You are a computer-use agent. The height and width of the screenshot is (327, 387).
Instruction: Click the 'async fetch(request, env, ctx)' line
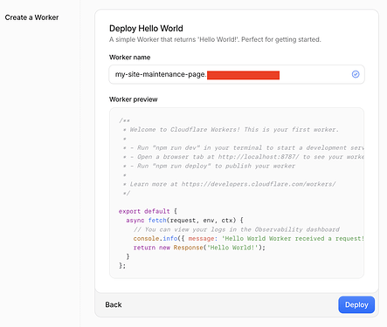[184, 220]
